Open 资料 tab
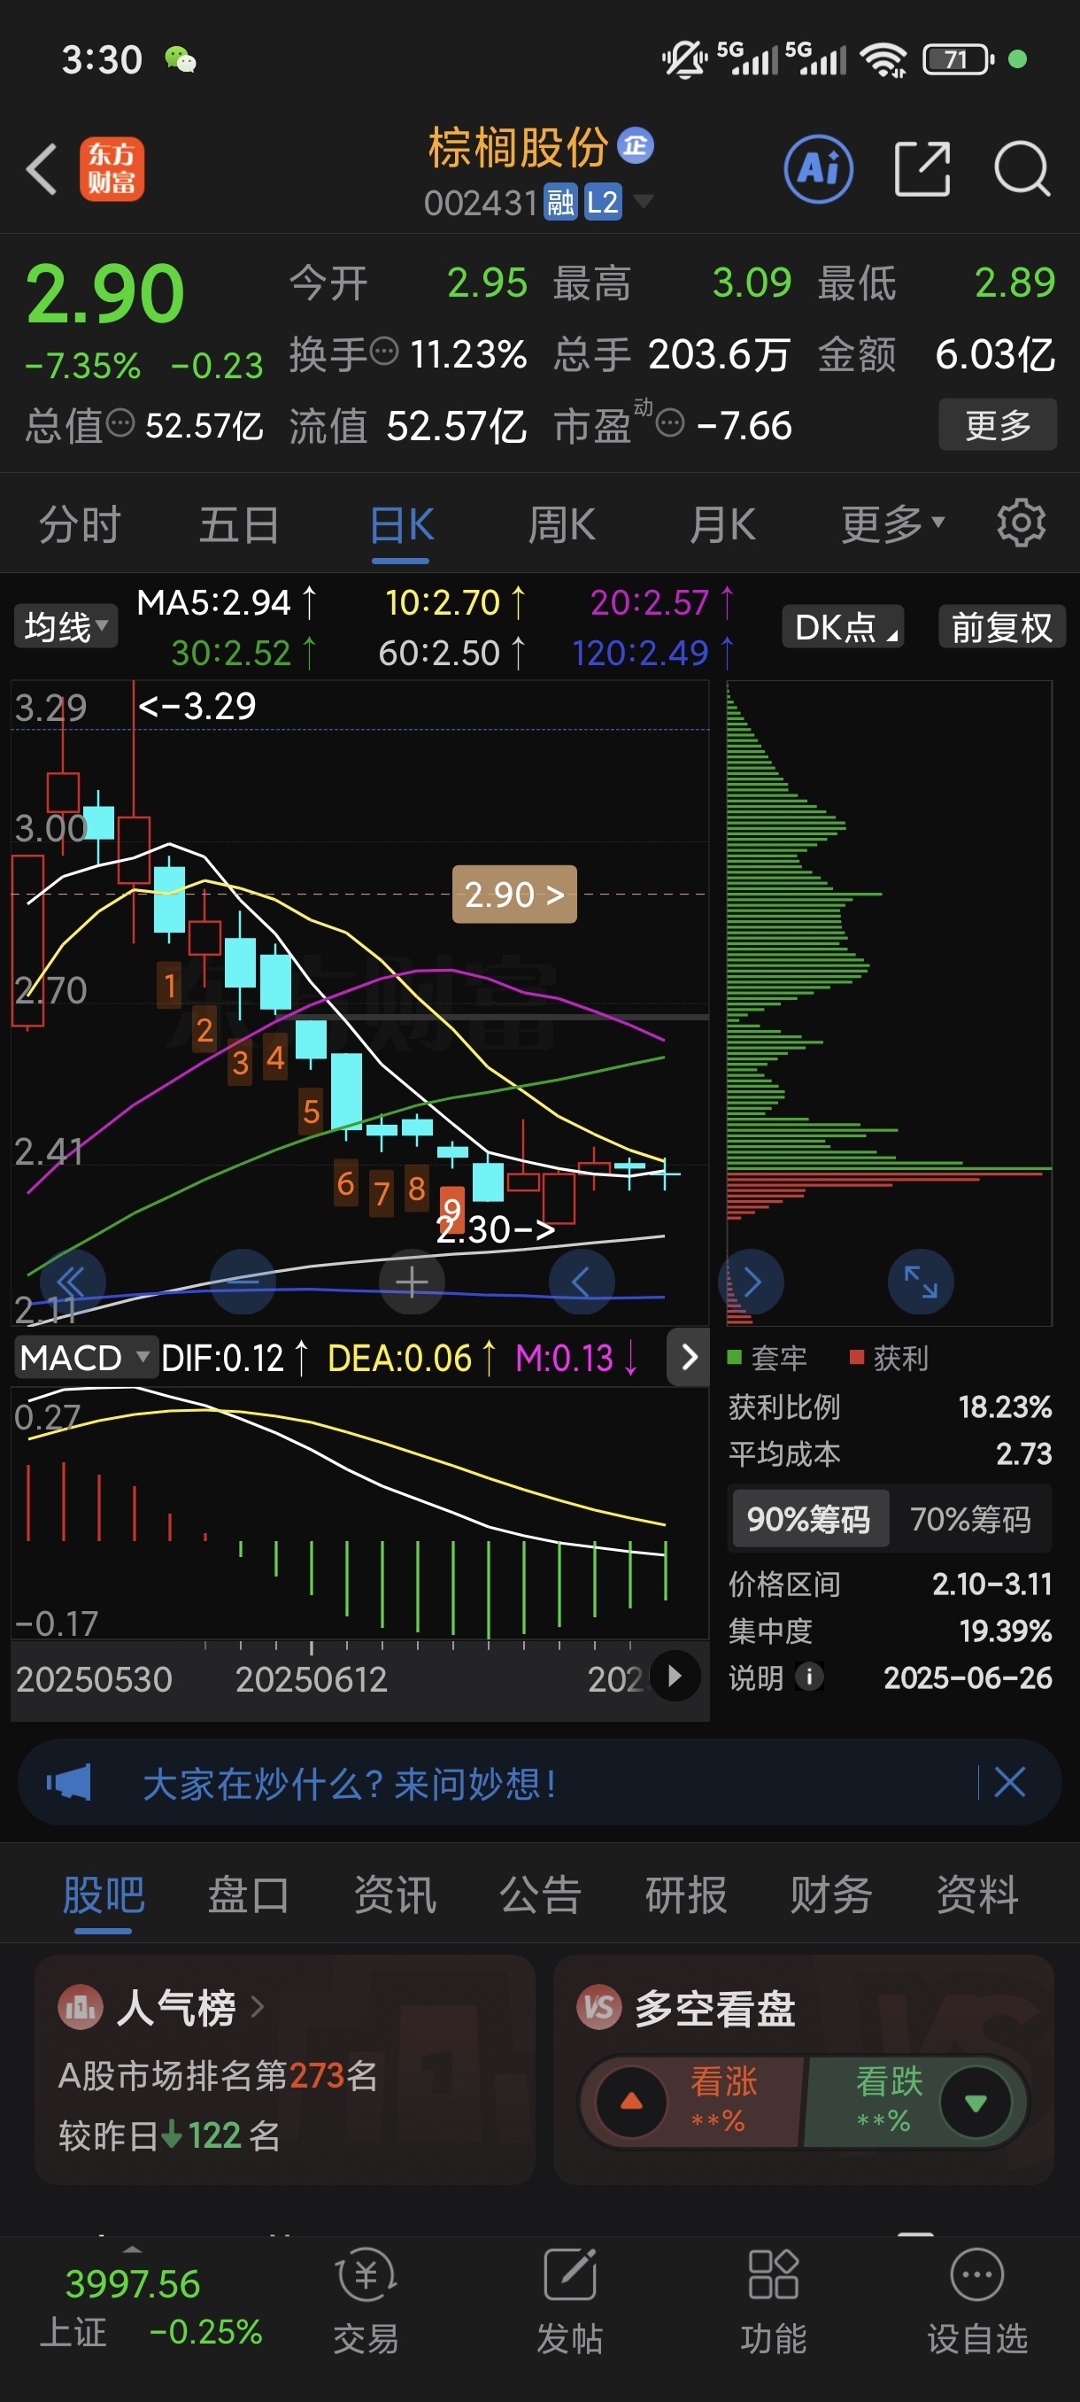This screenshot has width=1080, height=2402. click(x=976, y=1894)
